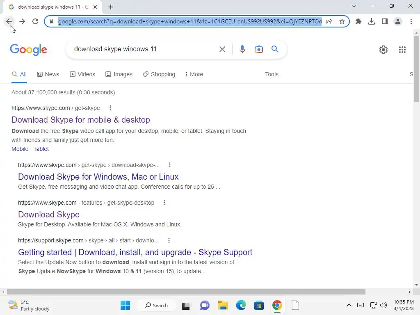Open the tab search chevron
The width and height of the screenshot is (420, 315).
(354, 6)
